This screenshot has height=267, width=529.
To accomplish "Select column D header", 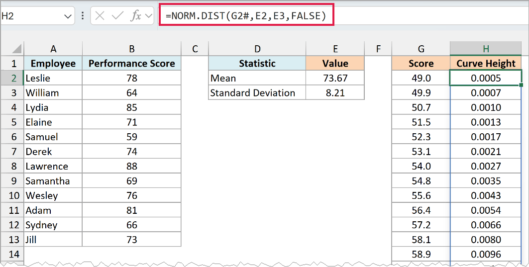I will [x=257, y=49].
